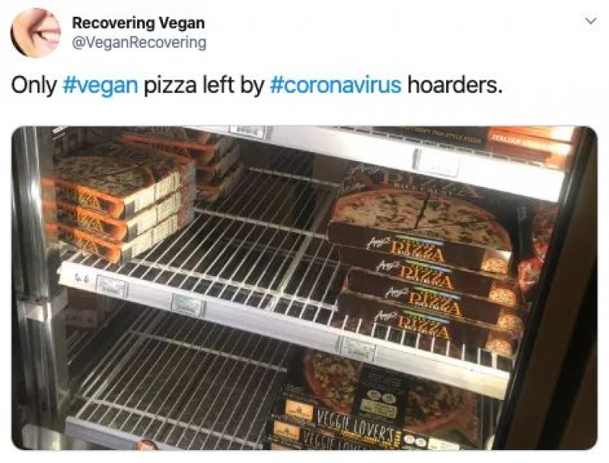Click the word Only in tweet
The image size is (609, 463).
click(33, 85)
